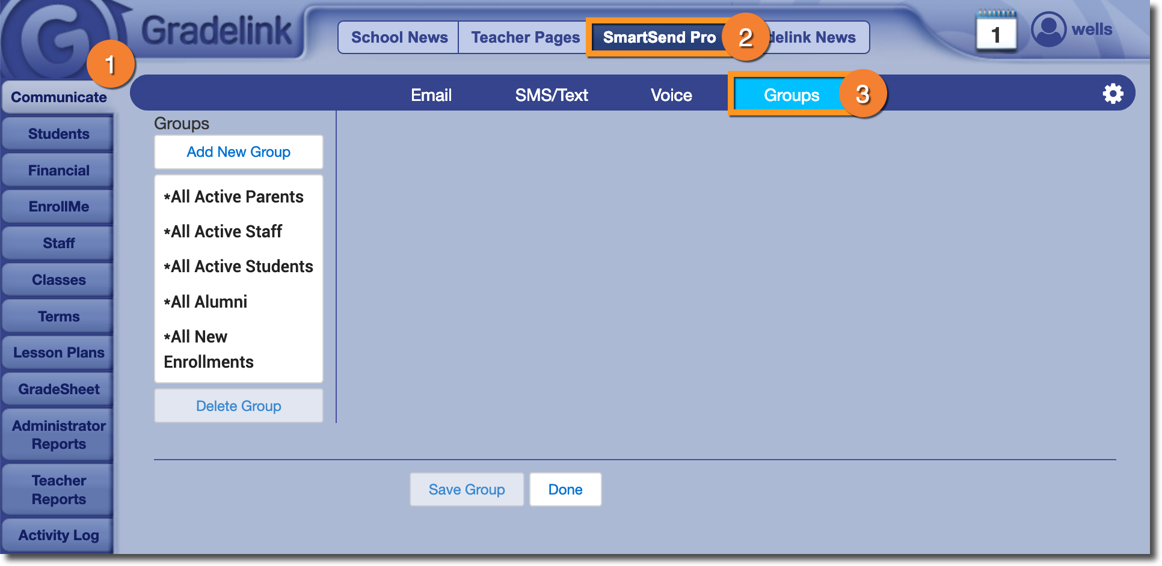This screenshot has width=1162, height=566.
Task: Navigate to GradeSheet in sidebar
Action: 58,389
